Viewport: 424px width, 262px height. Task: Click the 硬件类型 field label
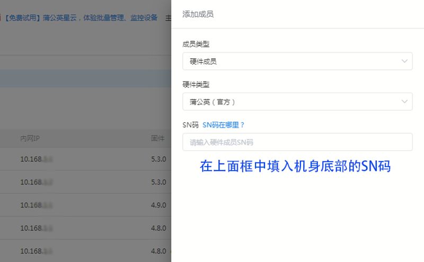(196, 85)
